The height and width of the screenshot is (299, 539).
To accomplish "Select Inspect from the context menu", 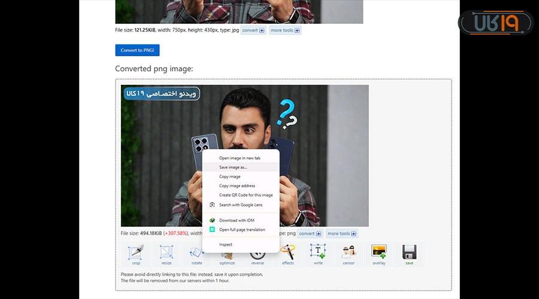I will [x=226, y=245].
